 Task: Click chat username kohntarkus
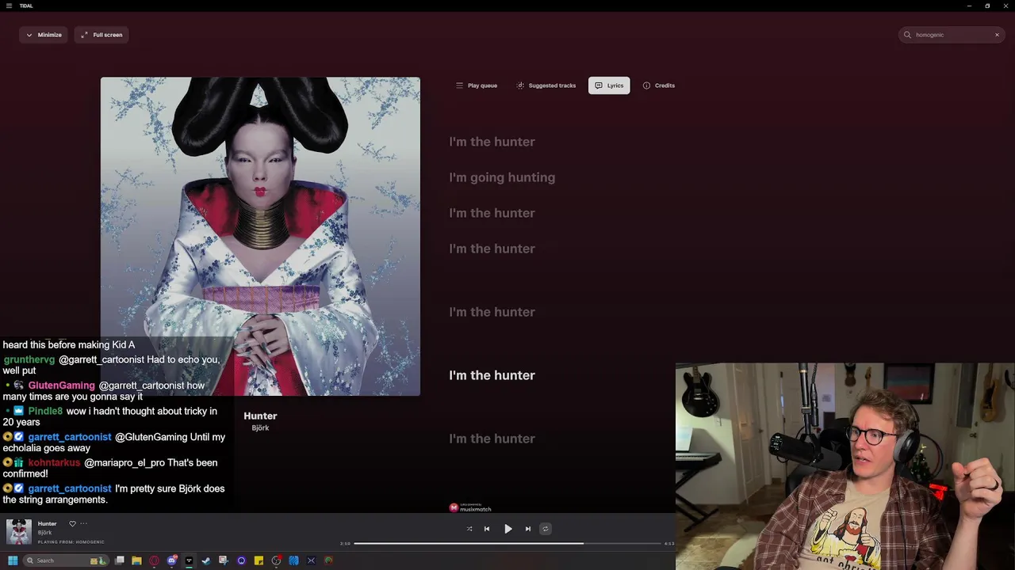[54, 462]
